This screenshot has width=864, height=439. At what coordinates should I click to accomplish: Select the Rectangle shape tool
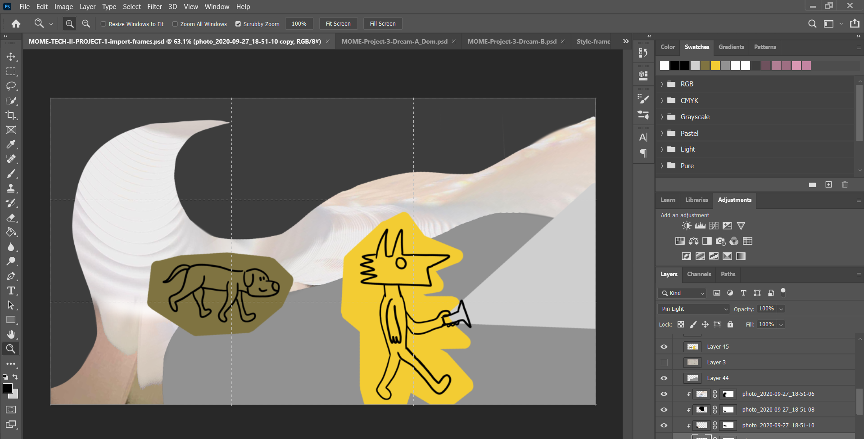11,320
